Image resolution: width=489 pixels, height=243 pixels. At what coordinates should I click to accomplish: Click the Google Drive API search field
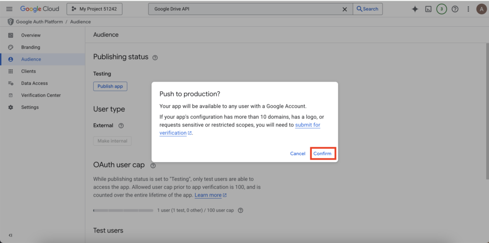(x=246, y=9)
